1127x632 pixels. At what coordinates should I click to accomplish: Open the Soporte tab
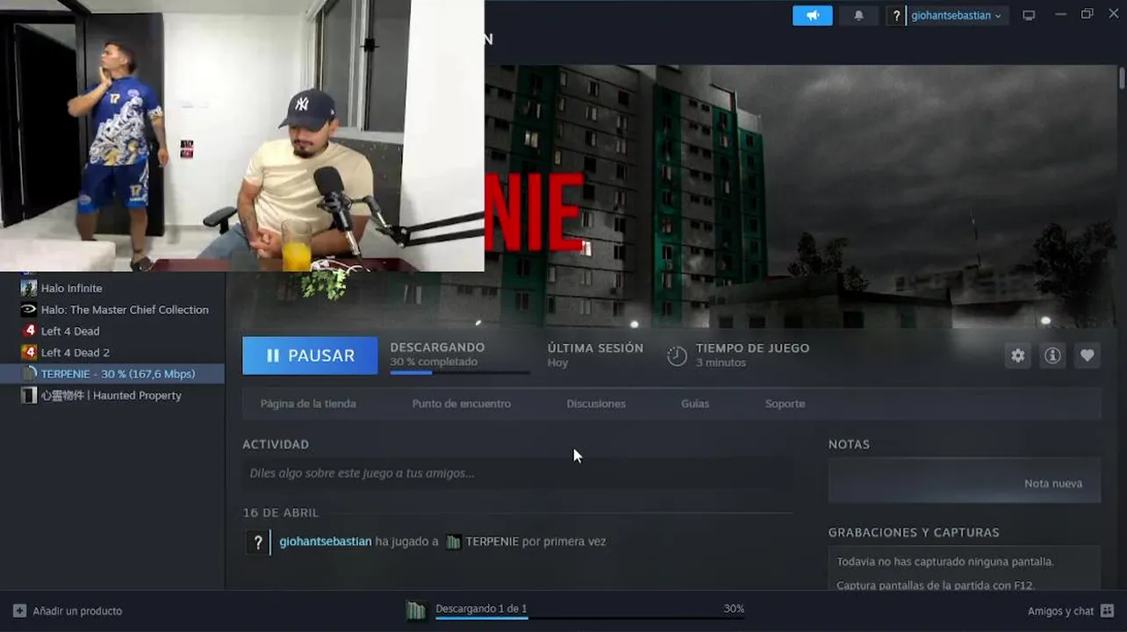click(785, 404)
